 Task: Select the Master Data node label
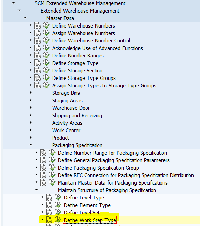(x=60, y=18)
